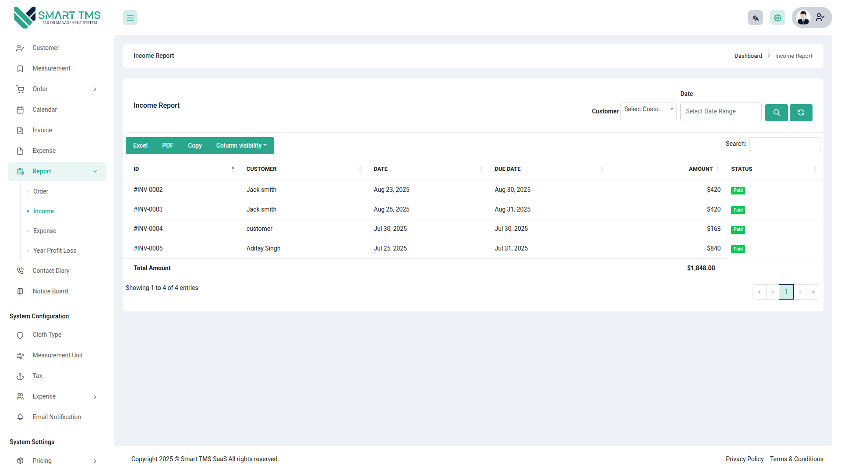Export the table to Excel

(140, 146)
